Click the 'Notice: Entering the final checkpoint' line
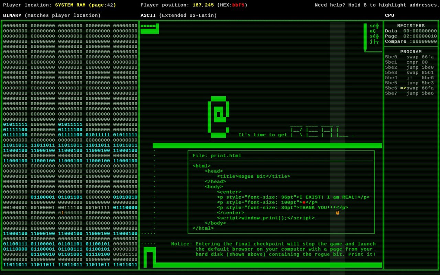Image resolution: width=440 pixels, height=275 pixels. pyautogui.click(x=273, y=244)
